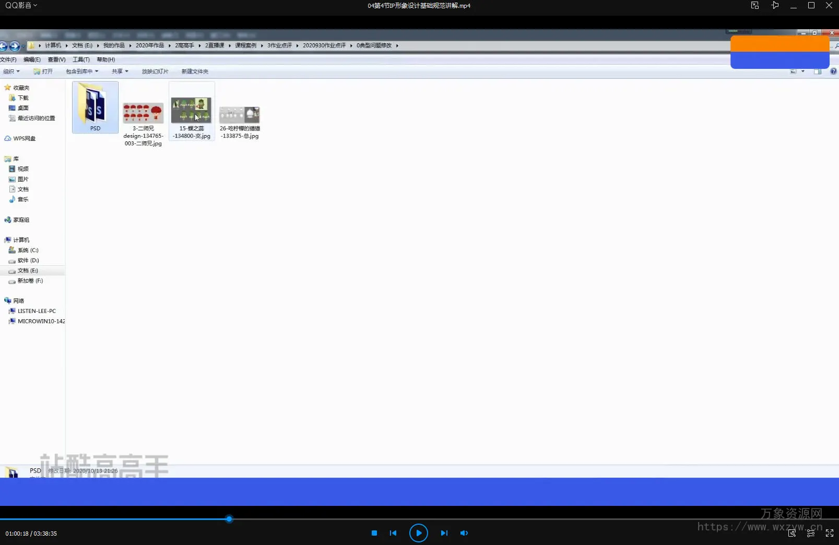Skip to the next video
Image resolution: width=839 pixels, height=545 pixels.
444,533
